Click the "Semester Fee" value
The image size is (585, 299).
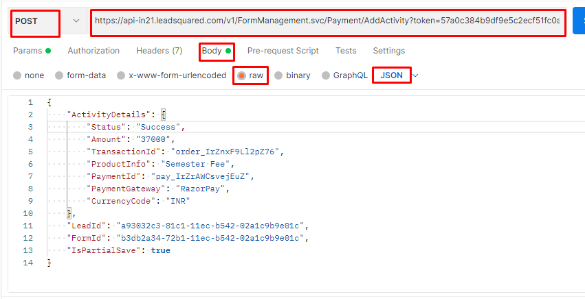click(x=195, y=164)
